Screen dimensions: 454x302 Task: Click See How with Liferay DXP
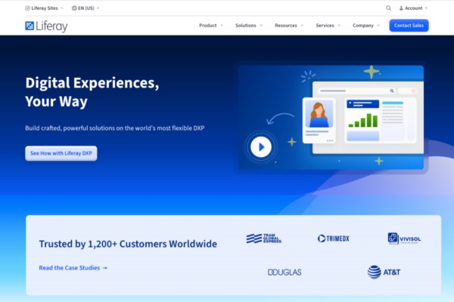(x=61, y=153)
